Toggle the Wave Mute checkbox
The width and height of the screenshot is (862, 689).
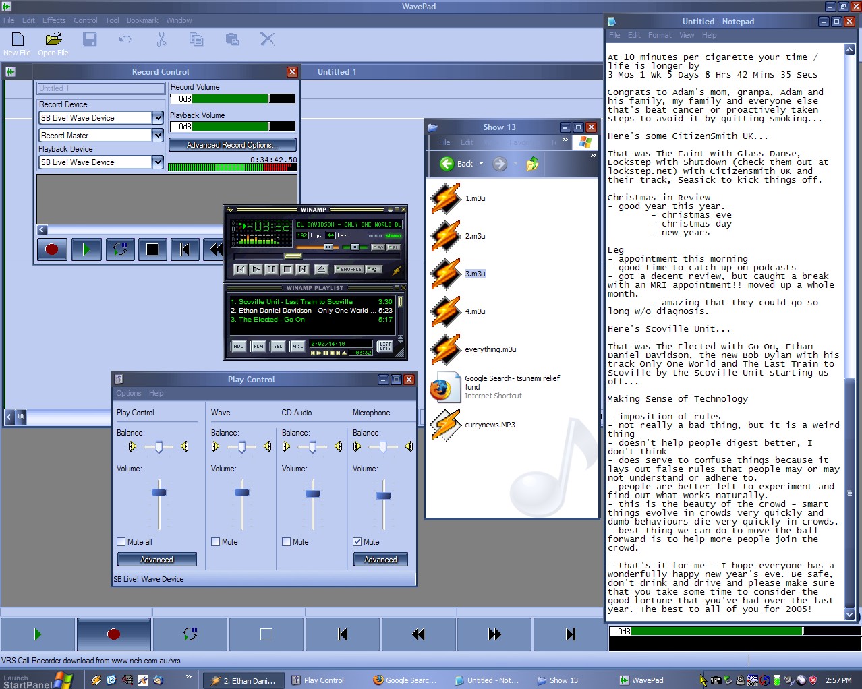point(216,542)
